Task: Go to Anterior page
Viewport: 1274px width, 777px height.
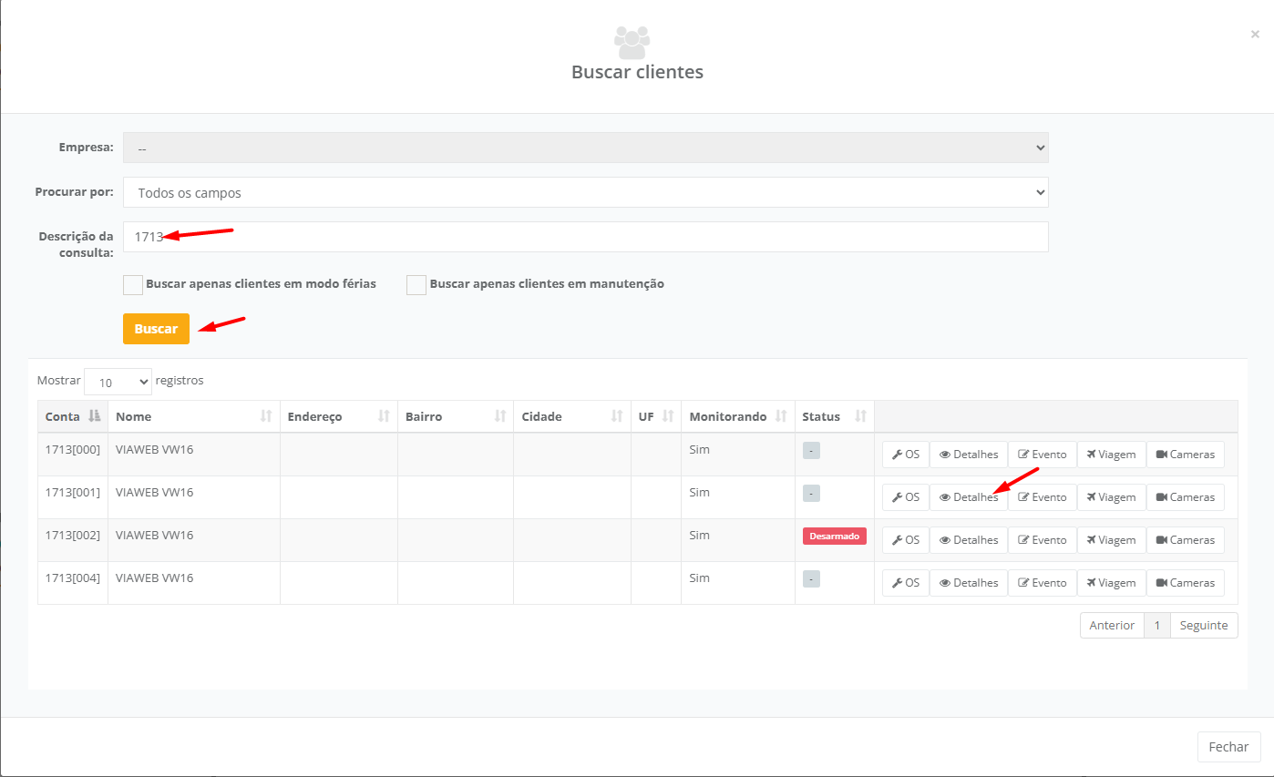Action: [x=1111, y=626]
